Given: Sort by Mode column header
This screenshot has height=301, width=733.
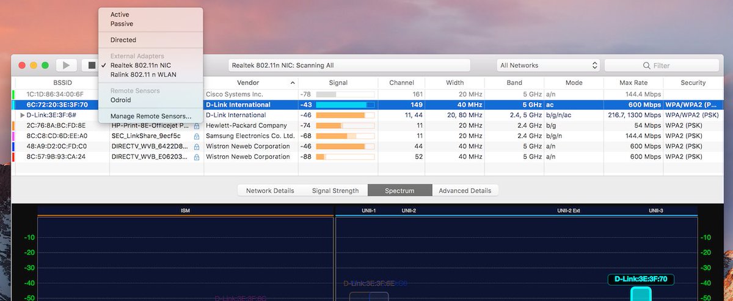Looking at the screenshot, I should tap(574, 83).
